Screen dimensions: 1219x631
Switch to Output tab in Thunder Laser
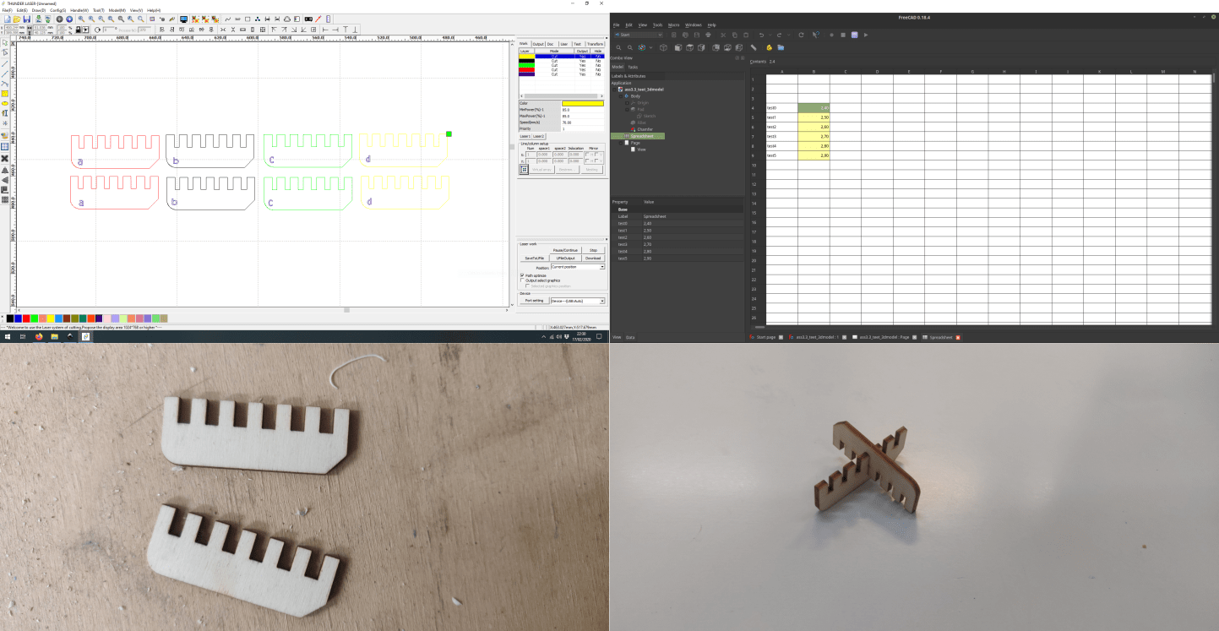[538, 44]
